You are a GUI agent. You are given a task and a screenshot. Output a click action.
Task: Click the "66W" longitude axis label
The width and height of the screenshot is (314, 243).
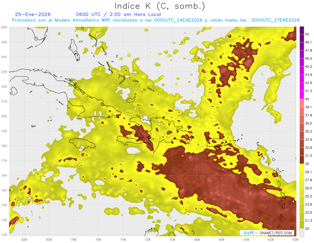point(222,239)
